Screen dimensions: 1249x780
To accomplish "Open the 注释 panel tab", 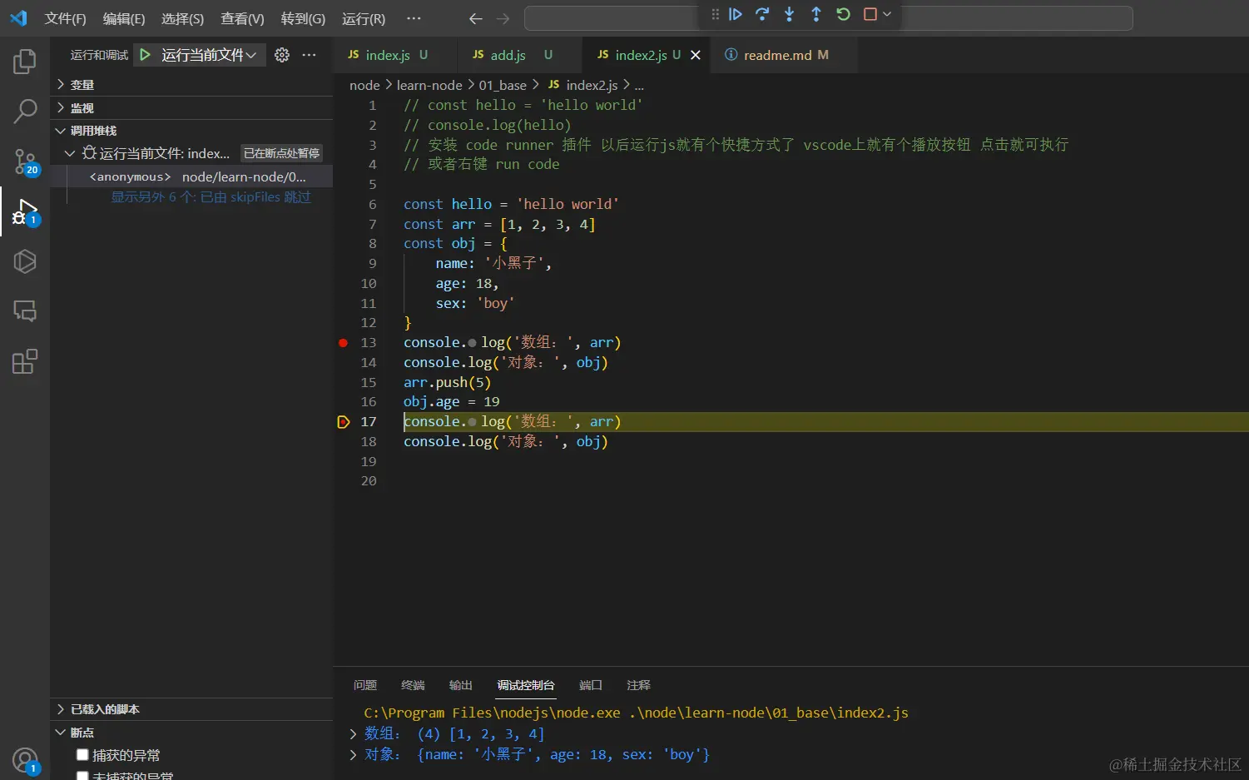I will [638, 685].
